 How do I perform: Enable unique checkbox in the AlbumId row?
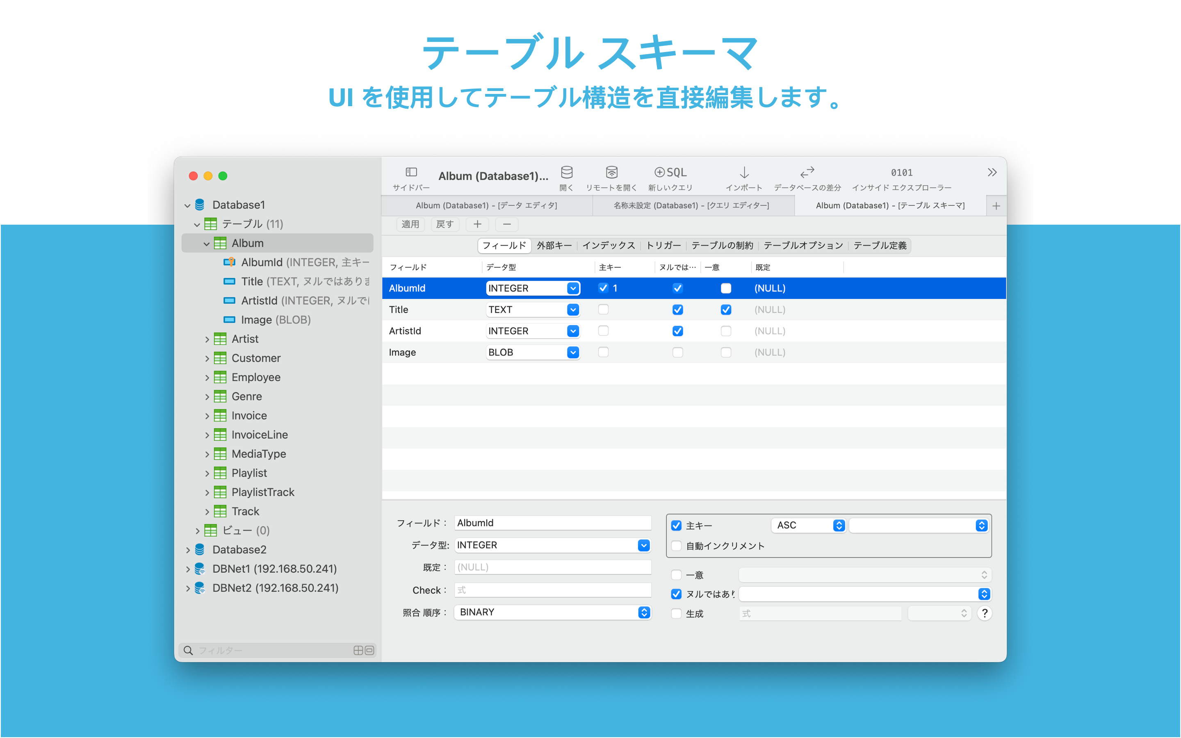click(x=726, y=288)
